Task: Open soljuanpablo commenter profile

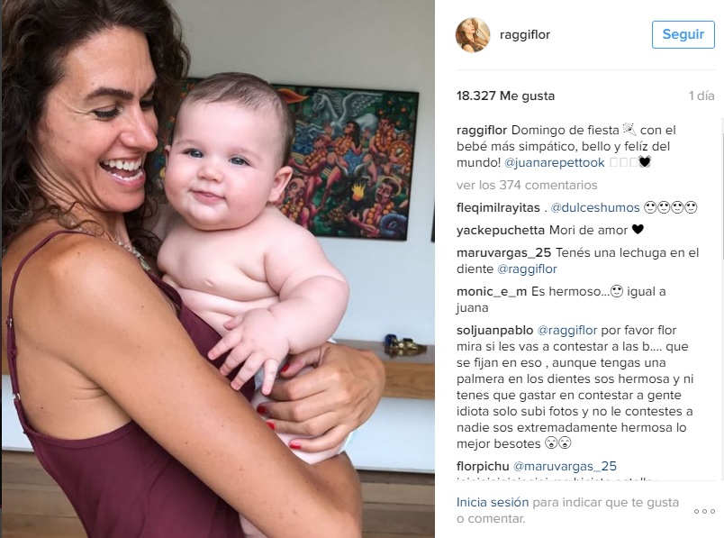Action: 495,331
